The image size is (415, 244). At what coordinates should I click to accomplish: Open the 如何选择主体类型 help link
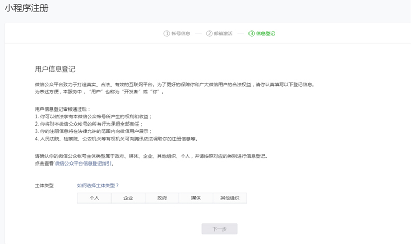click(98, 185)
